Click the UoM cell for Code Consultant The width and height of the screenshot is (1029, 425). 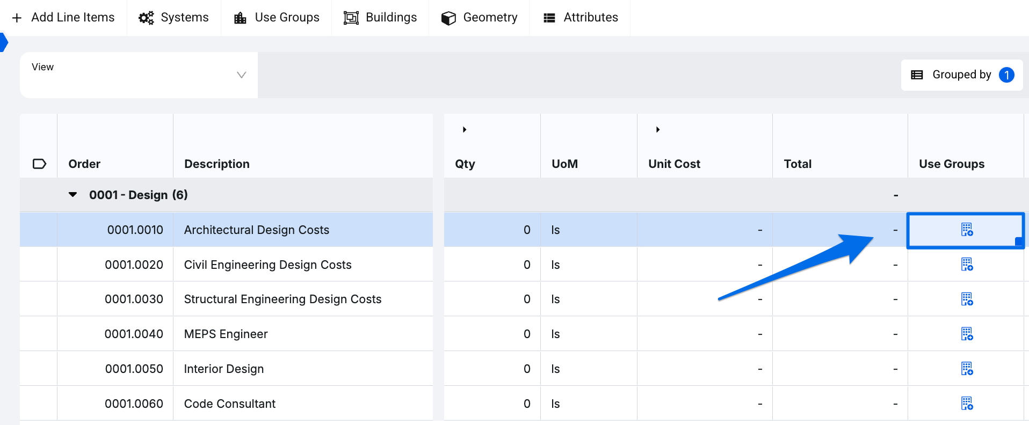[589, 404]
